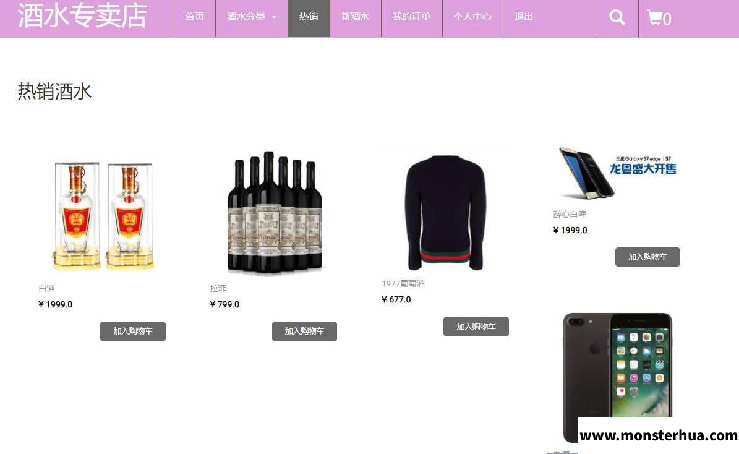The width and height of the screenshot is (739, 454).
Task: Open the black sweater product image
Action: [445, 212]
